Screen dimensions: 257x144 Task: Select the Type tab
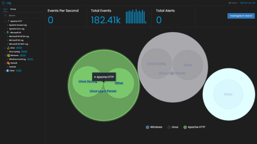click(5, 9)
